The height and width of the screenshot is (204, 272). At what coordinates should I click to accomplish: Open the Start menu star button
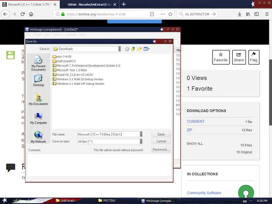pos(5,201)
